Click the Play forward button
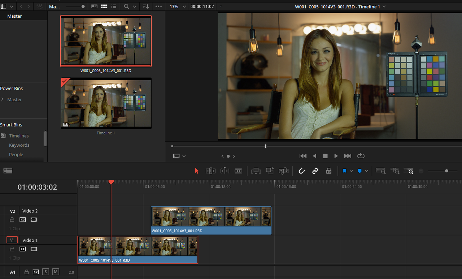 336,156
